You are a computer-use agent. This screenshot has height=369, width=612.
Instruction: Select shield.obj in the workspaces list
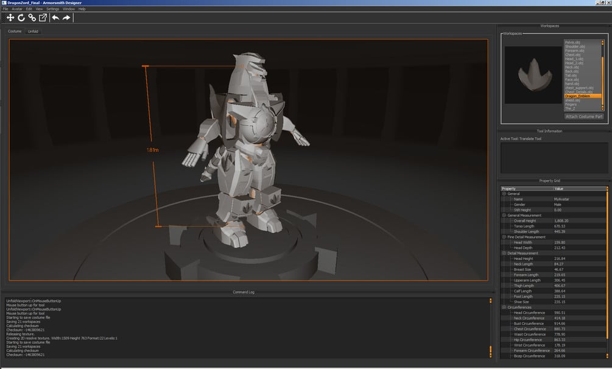pyautogui.click(x=582, y=100)
